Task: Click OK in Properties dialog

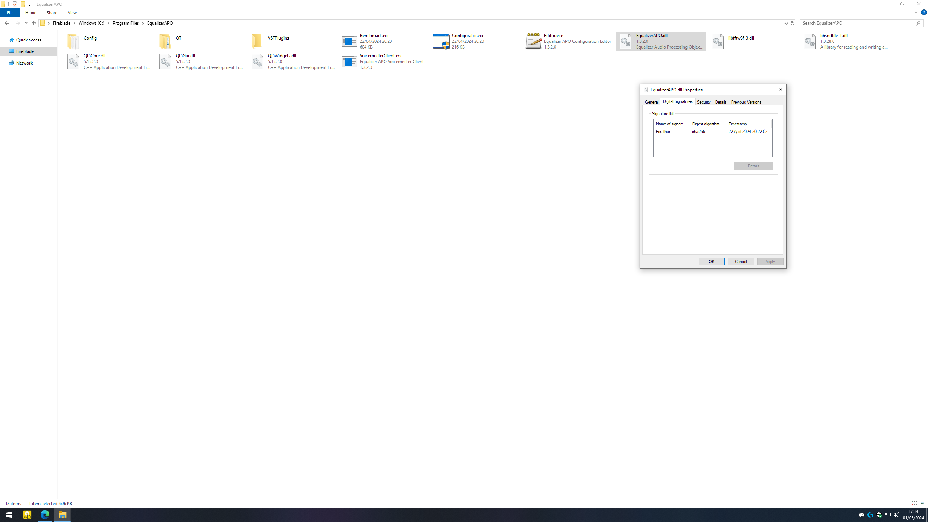Action: point(712,262)
